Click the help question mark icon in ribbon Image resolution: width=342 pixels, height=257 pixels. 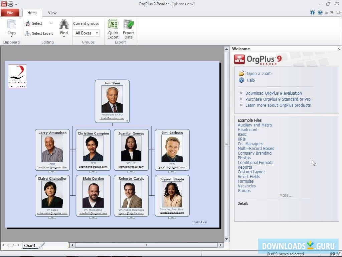pos(320,12)
